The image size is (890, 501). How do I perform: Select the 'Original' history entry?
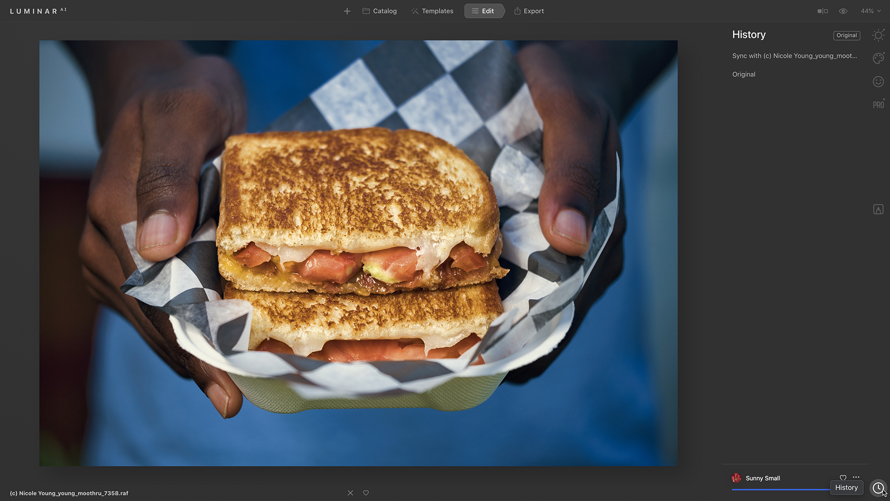(744, 74)
